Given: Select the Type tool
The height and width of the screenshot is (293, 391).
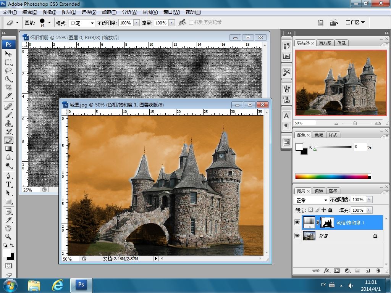Looking at the screenshot, I should point(8,185).
